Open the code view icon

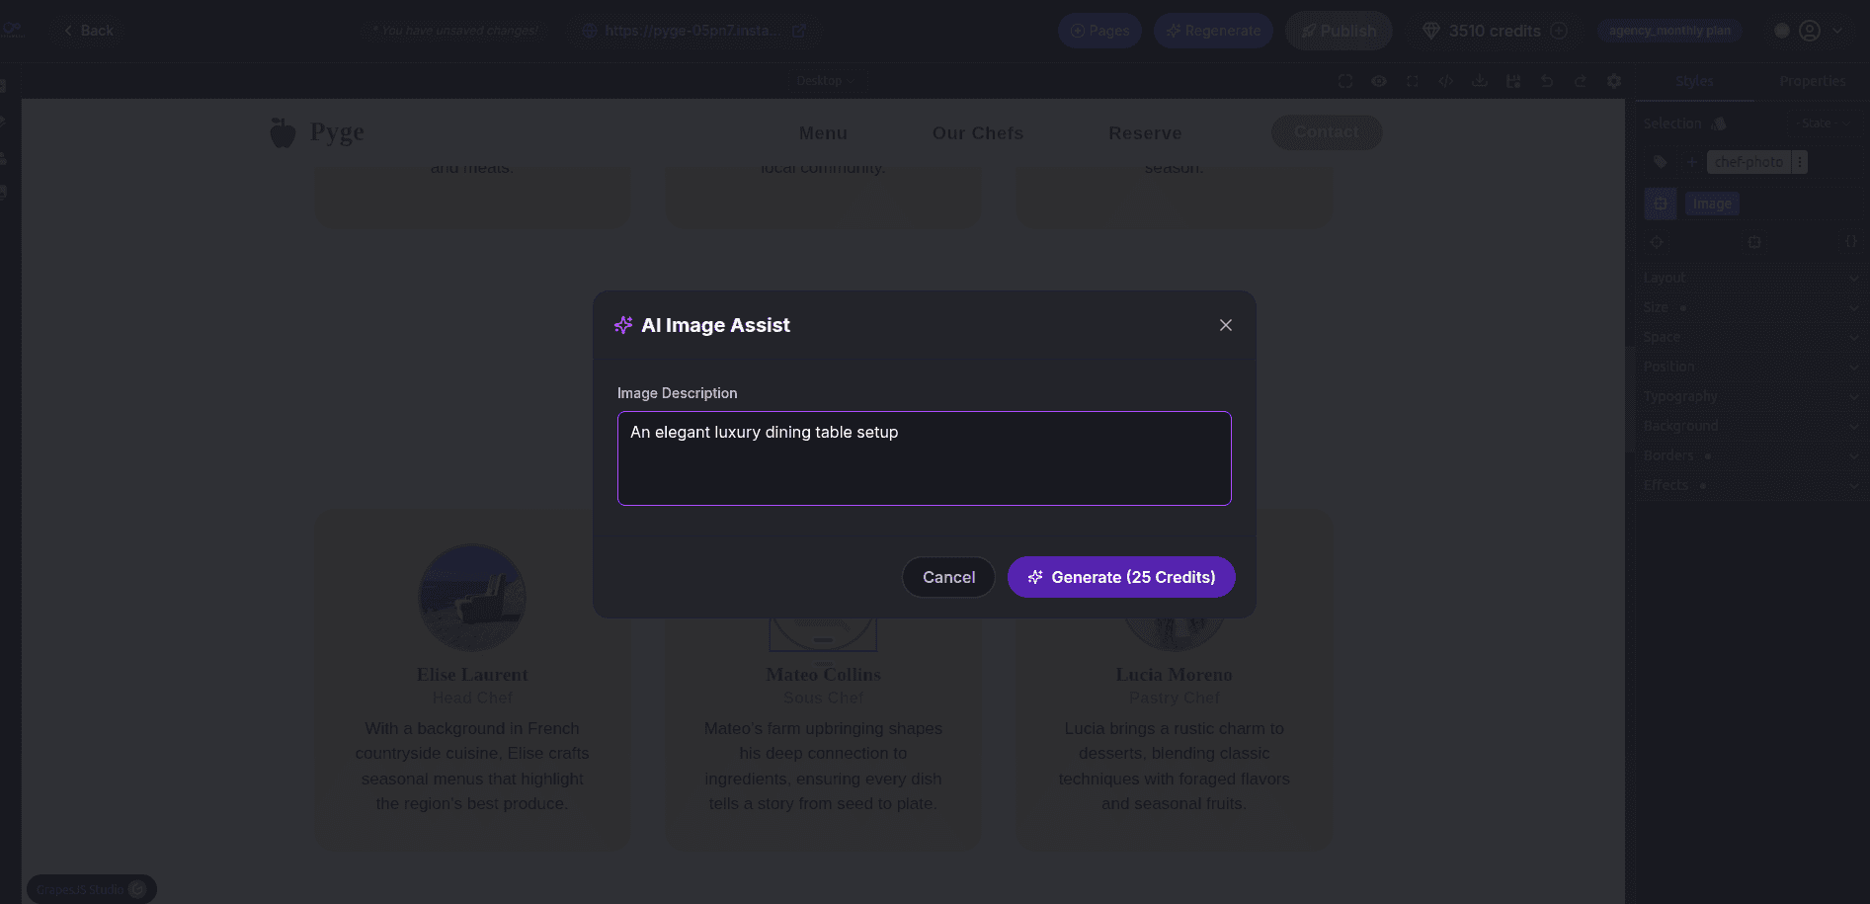point(1446,81)
